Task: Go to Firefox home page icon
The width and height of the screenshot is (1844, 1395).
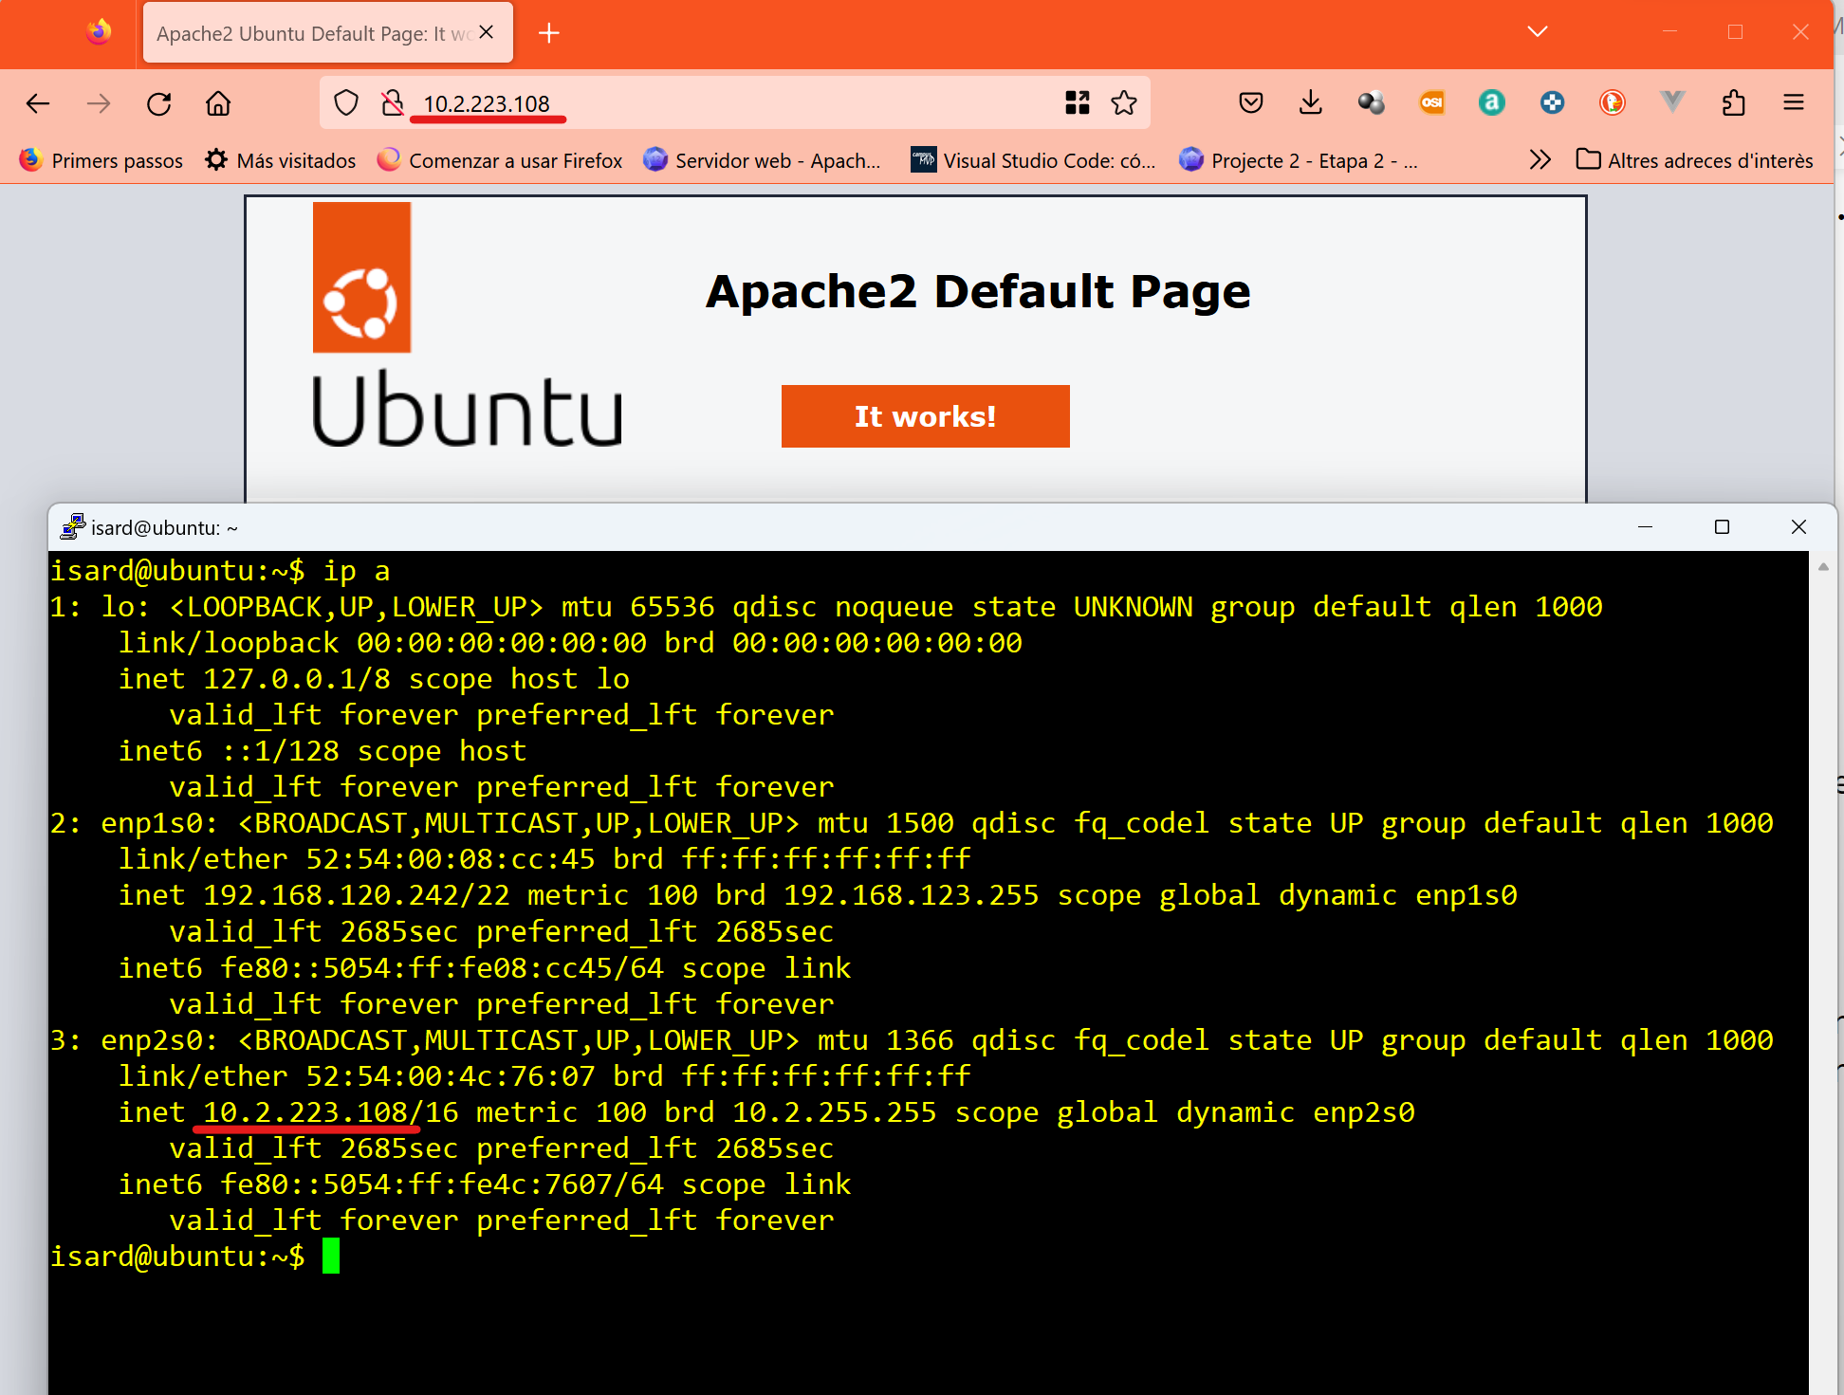Action: [x=218, y=103]
